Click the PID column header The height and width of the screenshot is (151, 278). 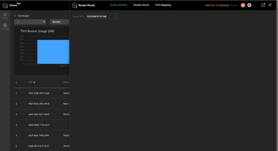30,82
